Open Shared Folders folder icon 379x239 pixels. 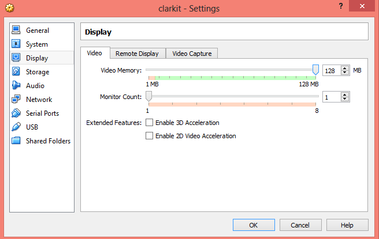coord(16,141)
